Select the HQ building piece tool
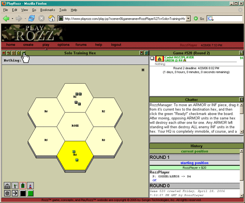The image size is (245, 203). (x=7, y=186)
